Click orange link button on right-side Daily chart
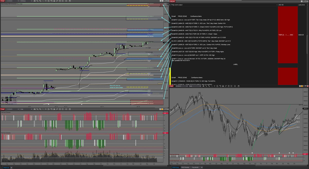 point(302,86)
